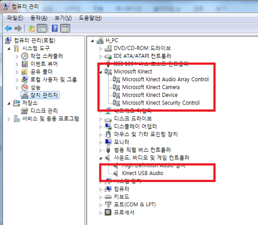Select the IDE ATA/ATAPI 컨트롤러 label
This screenshot has height=225, width=258.
142,56
